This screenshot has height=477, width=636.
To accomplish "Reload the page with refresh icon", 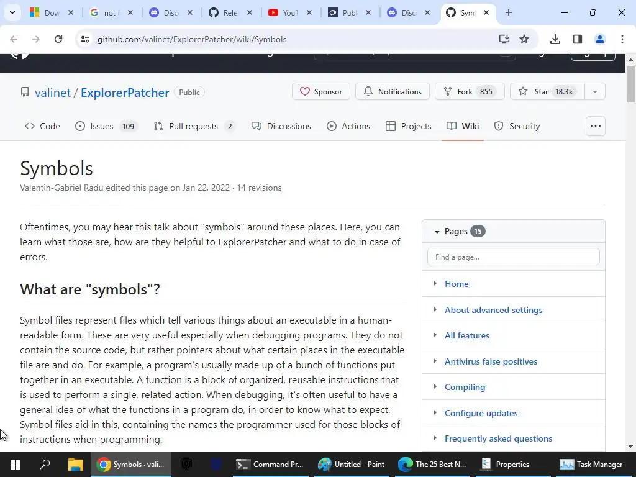I will click(58, 39).
